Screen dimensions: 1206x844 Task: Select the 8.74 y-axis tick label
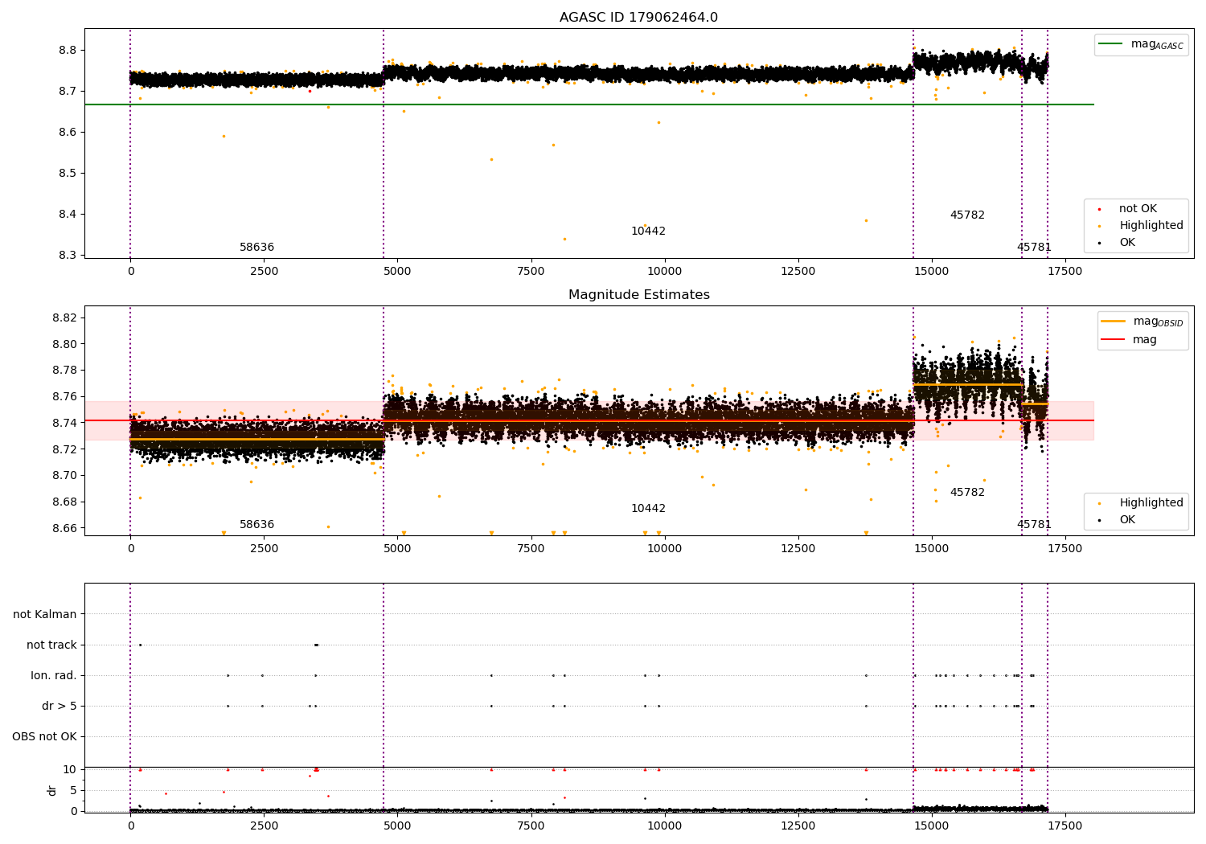pos(65,423)
